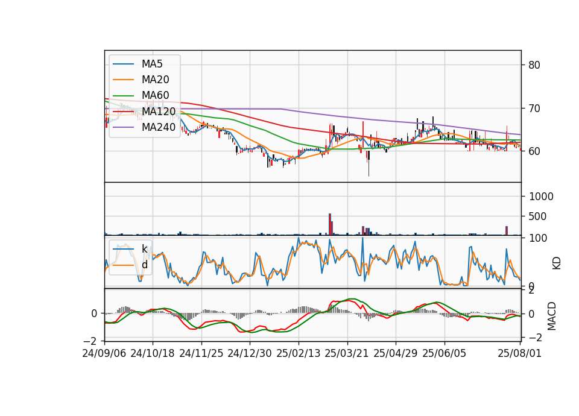The height and width of the screenshot is (416, 579).
Task: Click the volume spike bar near 25/08/01
Action: tap(507, 231)
